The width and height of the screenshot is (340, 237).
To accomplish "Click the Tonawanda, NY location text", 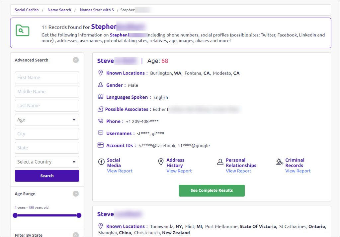I will (x=166, y=226).
